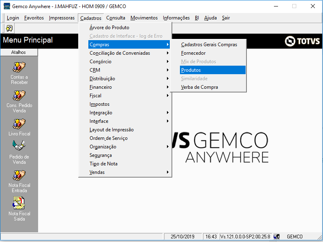Expand the Vendas submenu
Screen dimensions: 323x242
[x=129, y=172]
